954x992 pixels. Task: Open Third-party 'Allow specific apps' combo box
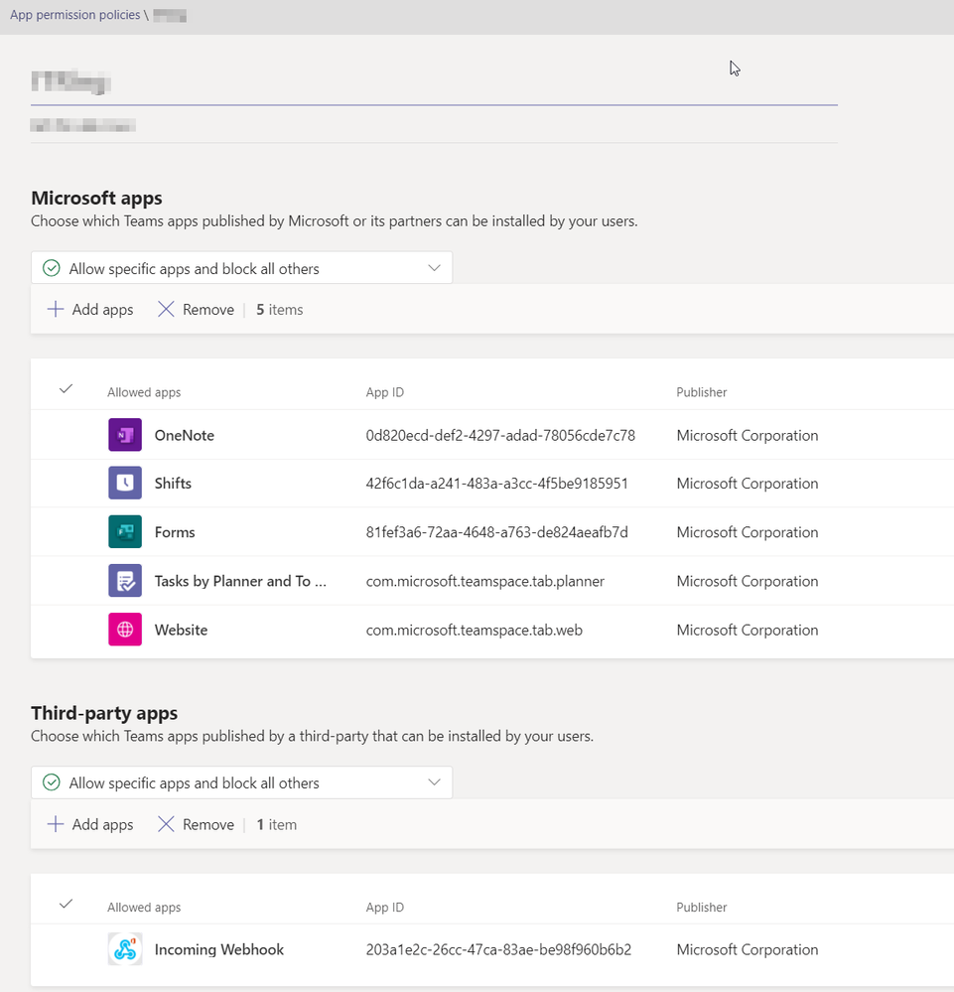tap(241, 782)
